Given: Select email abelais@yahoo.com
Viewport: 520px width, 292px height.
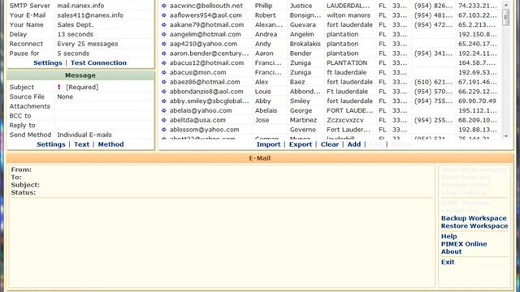Looking at the screenshot, I should pos(201,110).
